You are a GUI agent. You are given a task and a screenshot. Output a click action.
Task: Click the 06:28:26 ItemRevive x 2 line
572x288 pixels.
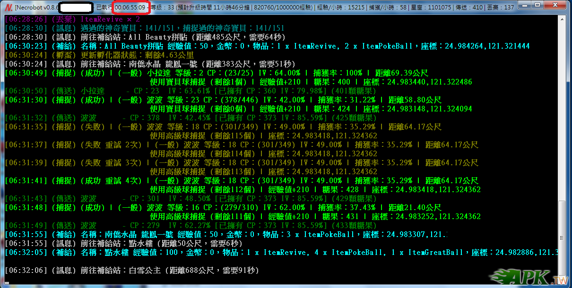[72, 19]
